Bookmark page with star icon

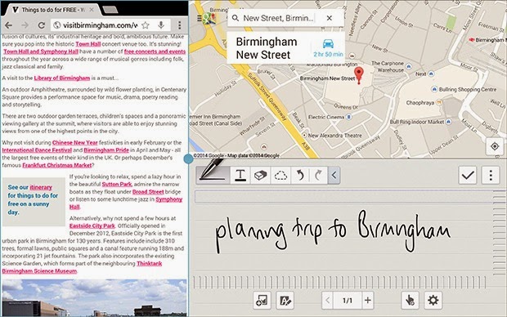point(146,25)
